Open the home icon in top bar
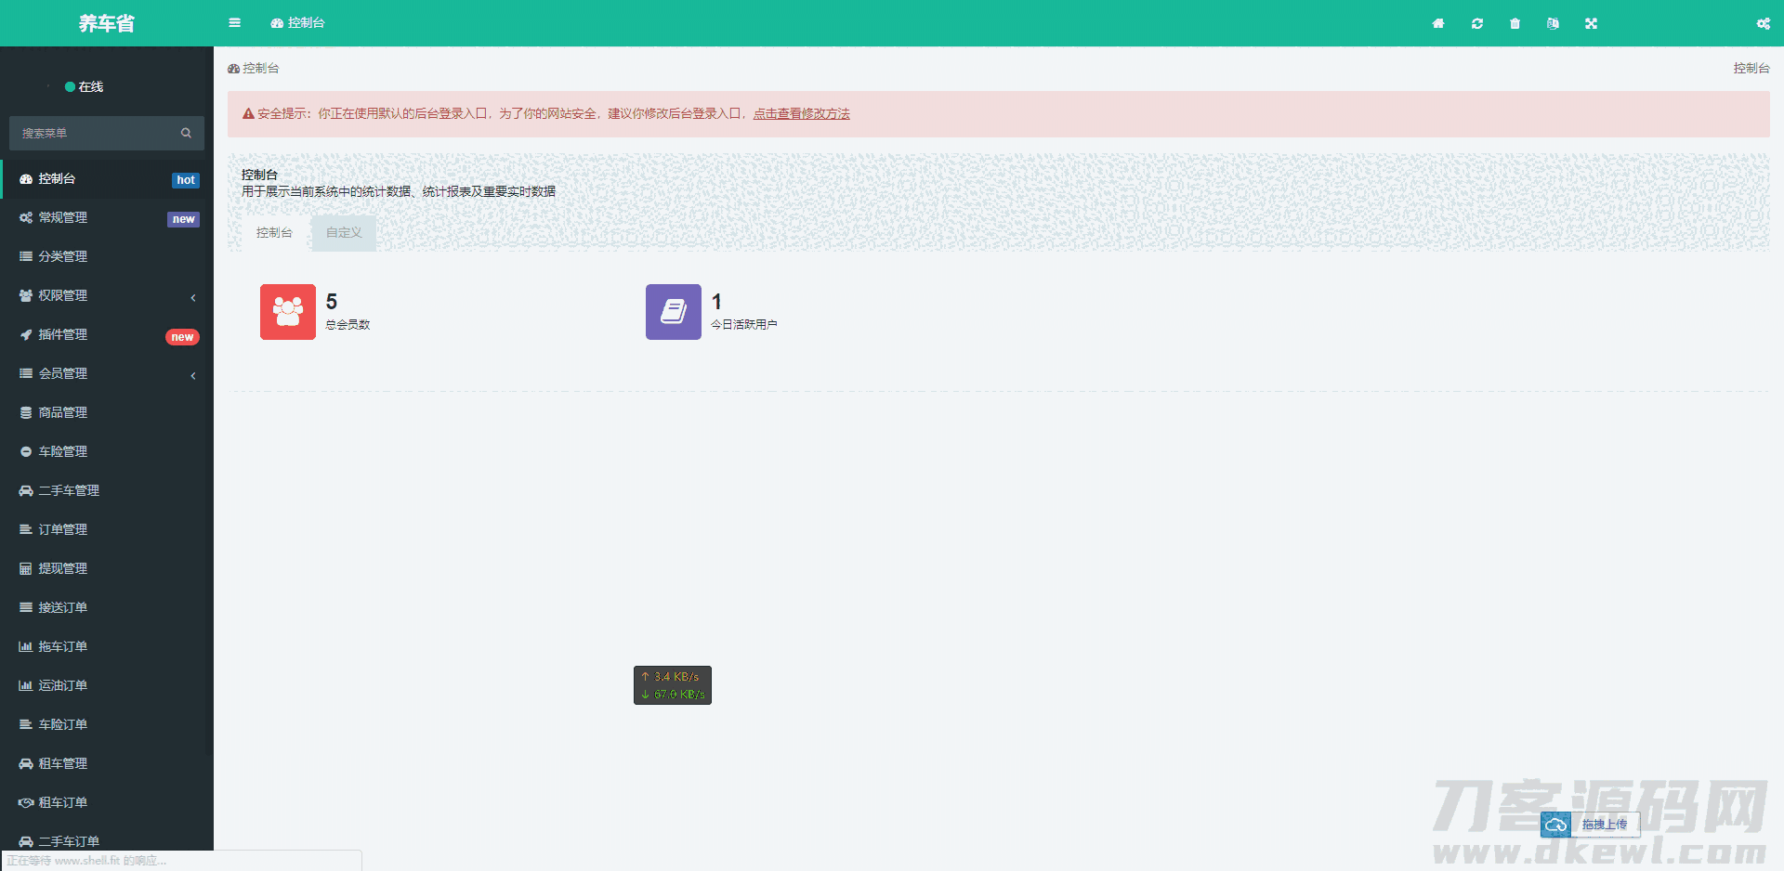 [x=1438, y=23]
